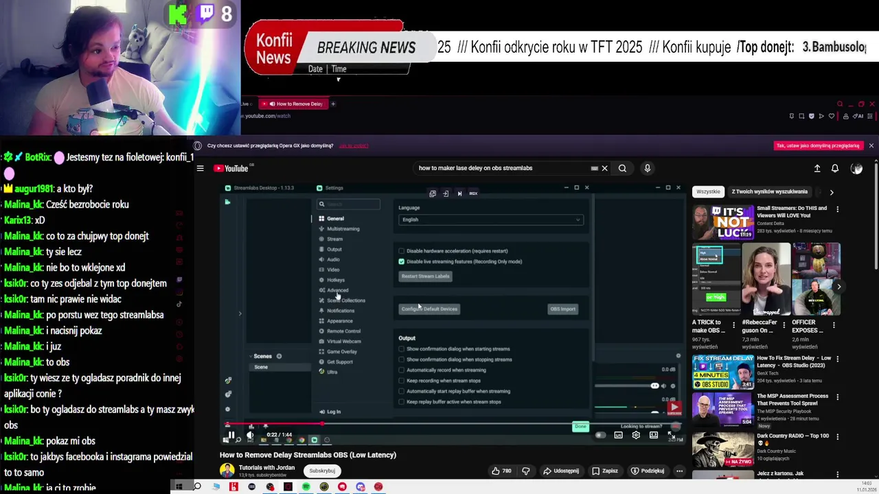Open the YouTube hamburger guide menu
The image size is (879, 494).
tap(200, 168)
